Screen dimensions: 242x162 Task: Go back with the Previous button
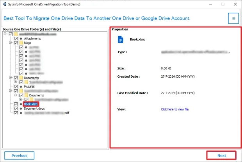(x=20, y=155)
